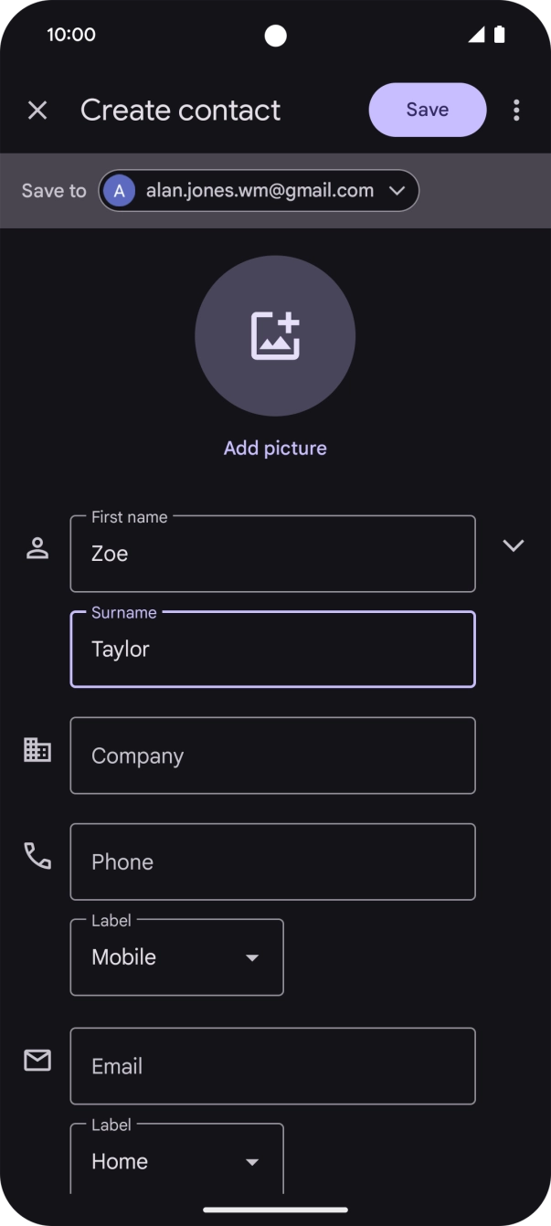Click the Email address field
The width and height of the screenshot is (551, 1226).
pyautogui.click(x=272, y=1066)
